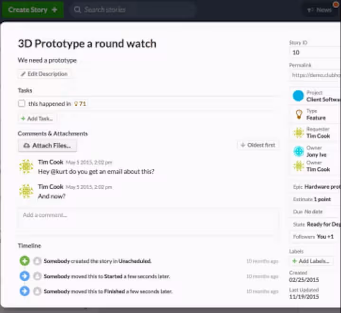Open the Owner Tim Cook entry

315,166
